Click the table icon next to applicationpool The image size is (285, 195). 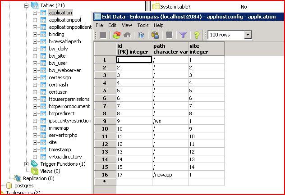tap(43, 20)
